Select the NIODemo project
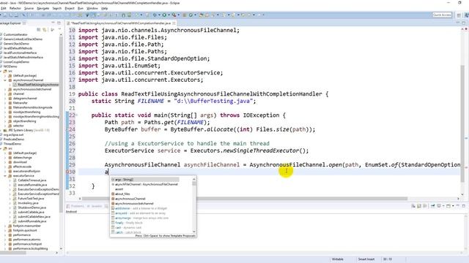The image size is (469, 263). coord(10,66)
